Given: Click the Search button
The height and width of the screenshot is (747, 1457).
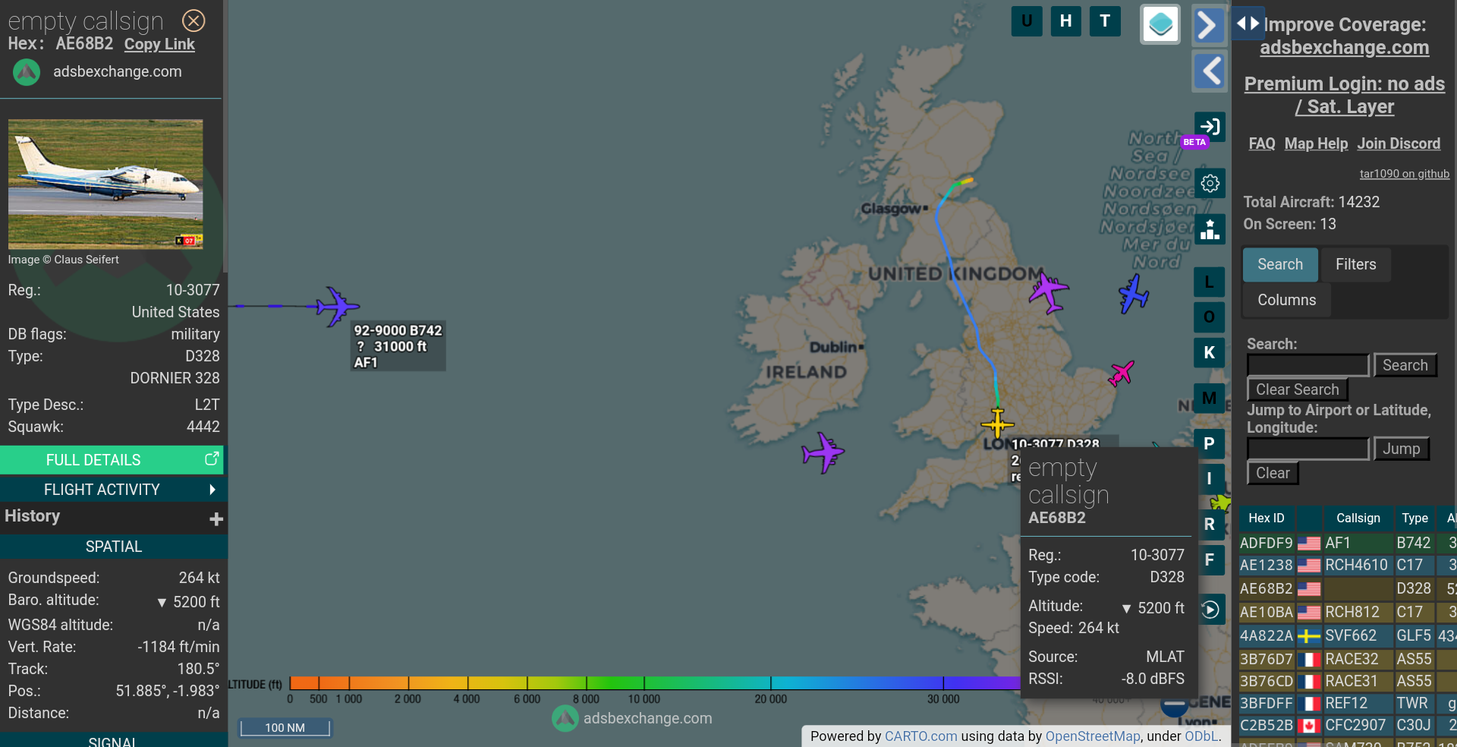Looking at the screenshot, I should click(x=1405, y=365).
